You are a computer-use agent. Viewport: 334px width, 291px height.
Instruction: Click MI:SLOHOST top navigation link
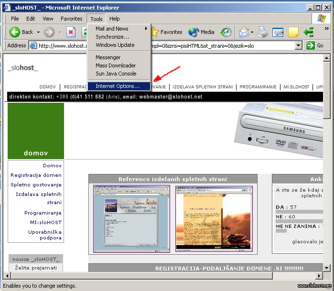pyautogui.click(x=296, y=87)
